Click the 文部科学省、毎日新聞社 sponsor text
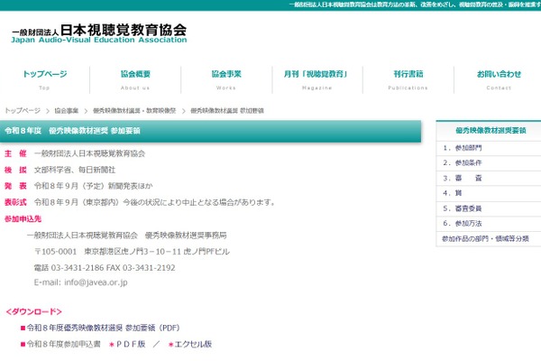The width and height of the screenshot is (541, 361). tap(75, 170)
